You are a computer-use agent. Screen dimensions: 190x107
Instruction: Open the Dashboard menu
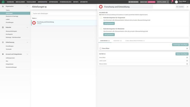tap(10, 2)
